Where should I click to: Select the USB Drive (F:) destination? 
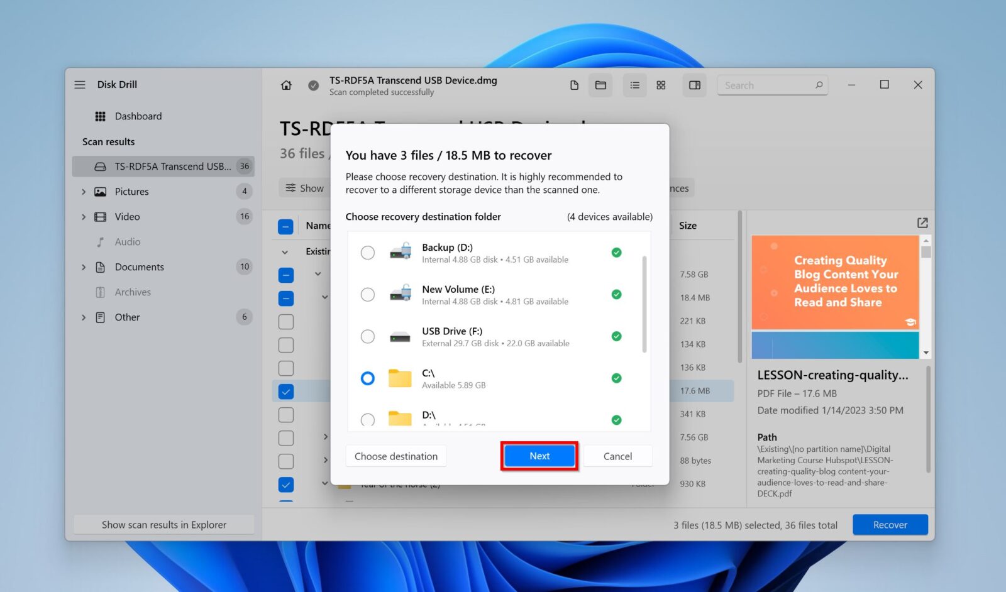point(367,336)
